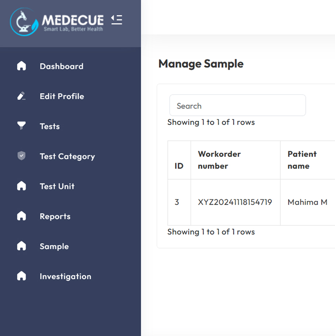Viewport: 335px width, 336px height.
Task: Click the home icon beside Dashboard
Action: (21, 66)
